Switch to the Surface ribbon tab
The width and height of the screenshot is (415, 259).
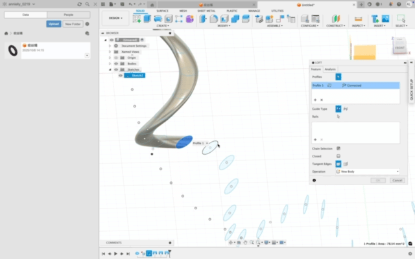[162, 11]
